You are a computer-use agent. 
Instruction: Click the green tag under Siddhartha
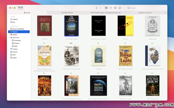coord(152,43)
